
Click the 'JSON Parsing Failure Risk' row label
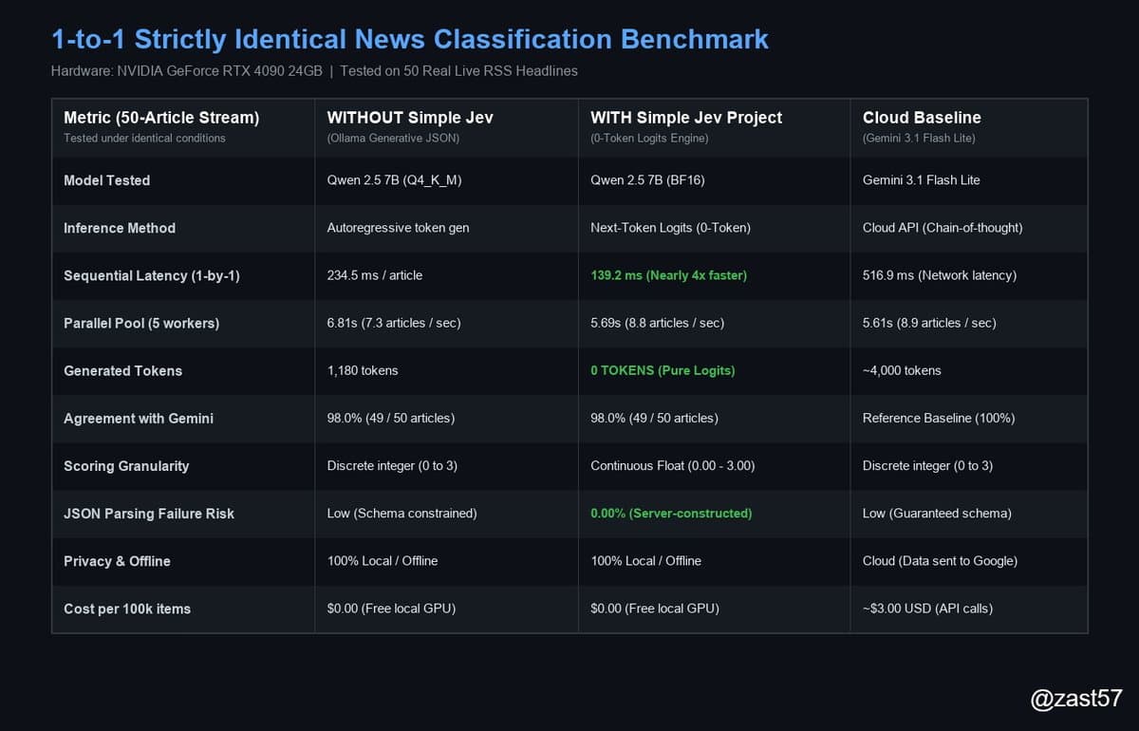(x=149, y=514)
